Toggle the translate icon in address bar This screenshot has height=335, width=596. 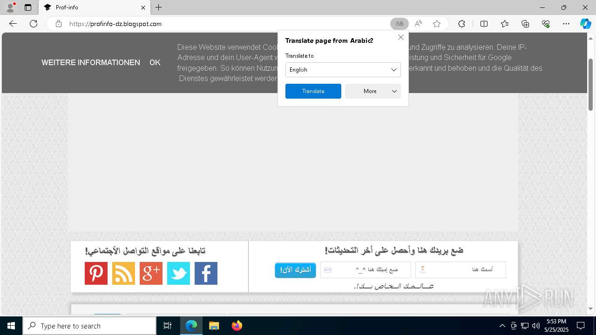point(400,24)
